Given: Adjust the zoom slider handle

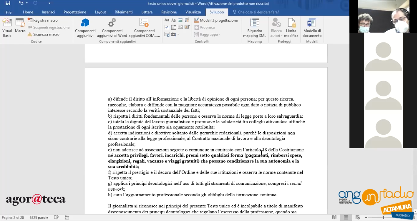Looking at the screenshot, I should [x=383, y=218].
